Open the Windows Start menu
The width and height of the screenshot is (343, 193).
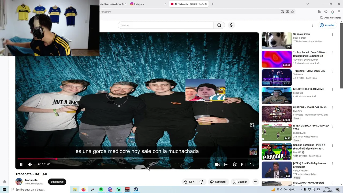(x=4, y=190)
